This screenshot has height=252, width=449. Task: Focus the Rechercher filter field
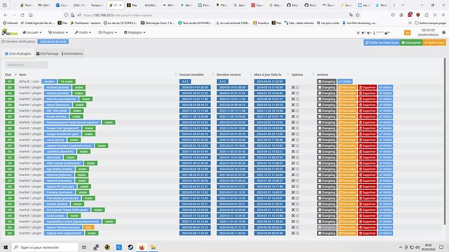click(x=27, y=65)
